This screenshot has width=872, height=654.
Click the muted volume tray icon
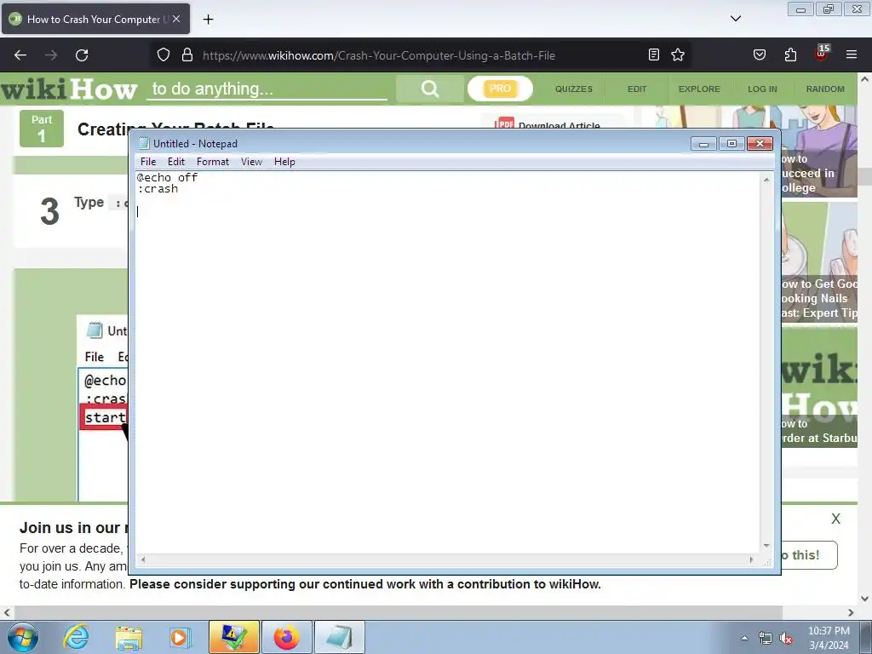click(x=786, y=639)
